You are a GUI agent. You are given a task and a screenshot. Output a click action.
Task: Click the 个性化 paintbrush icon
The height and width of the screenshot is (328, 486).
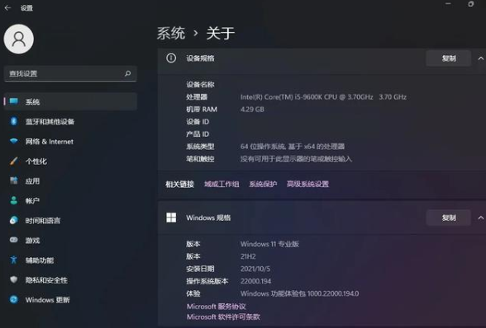[13, 161]
